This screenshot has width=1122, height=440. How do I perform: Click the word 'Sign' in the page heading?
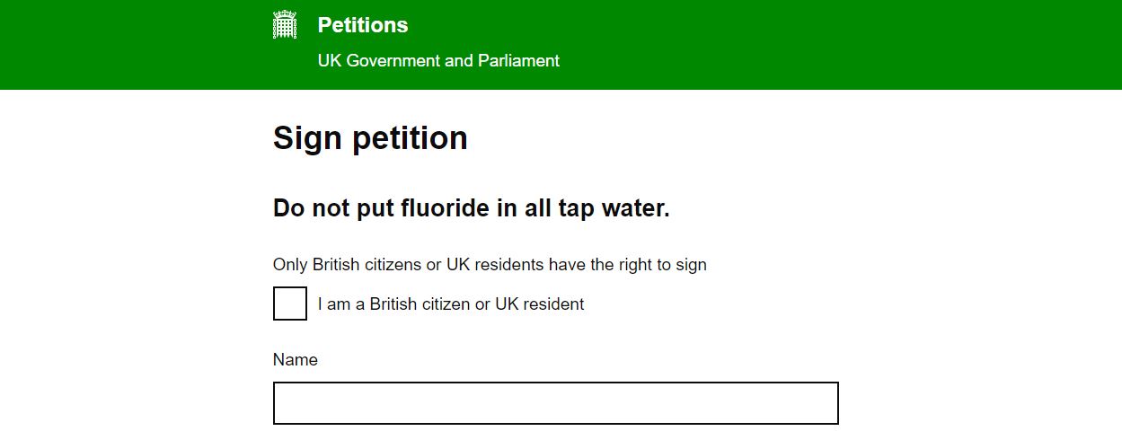(305, 138)
